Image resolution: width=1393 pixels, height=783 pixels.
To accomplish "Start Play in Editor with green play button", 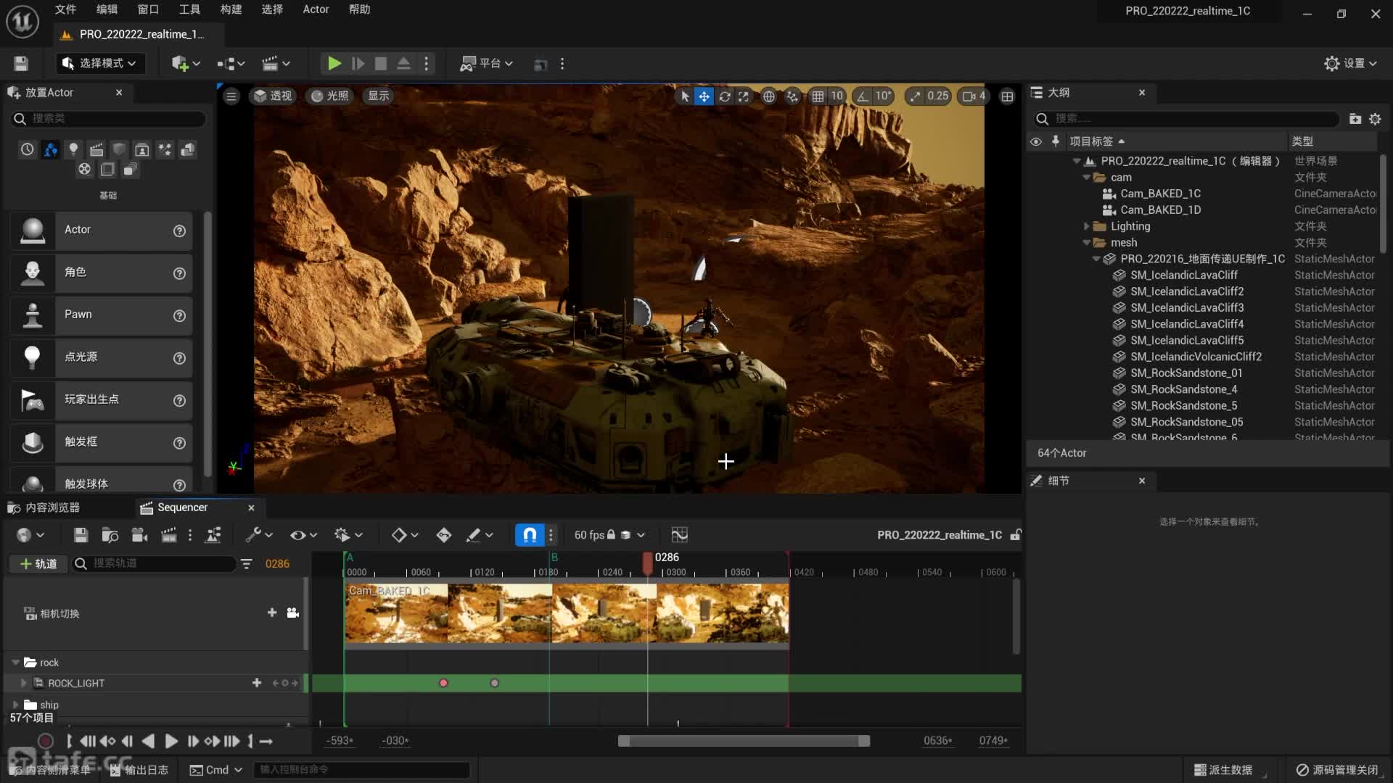I will point(334,64).
